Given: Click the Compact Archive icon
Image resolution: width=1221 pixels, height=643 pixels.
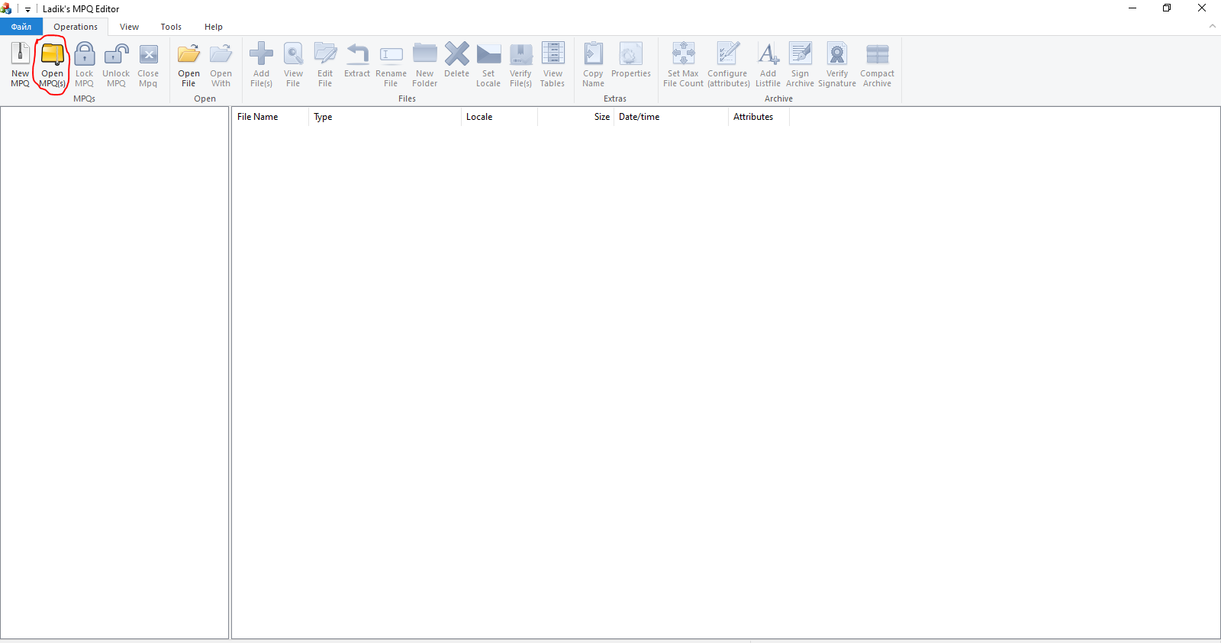Looking at the screenshot, I should point(877,54).
